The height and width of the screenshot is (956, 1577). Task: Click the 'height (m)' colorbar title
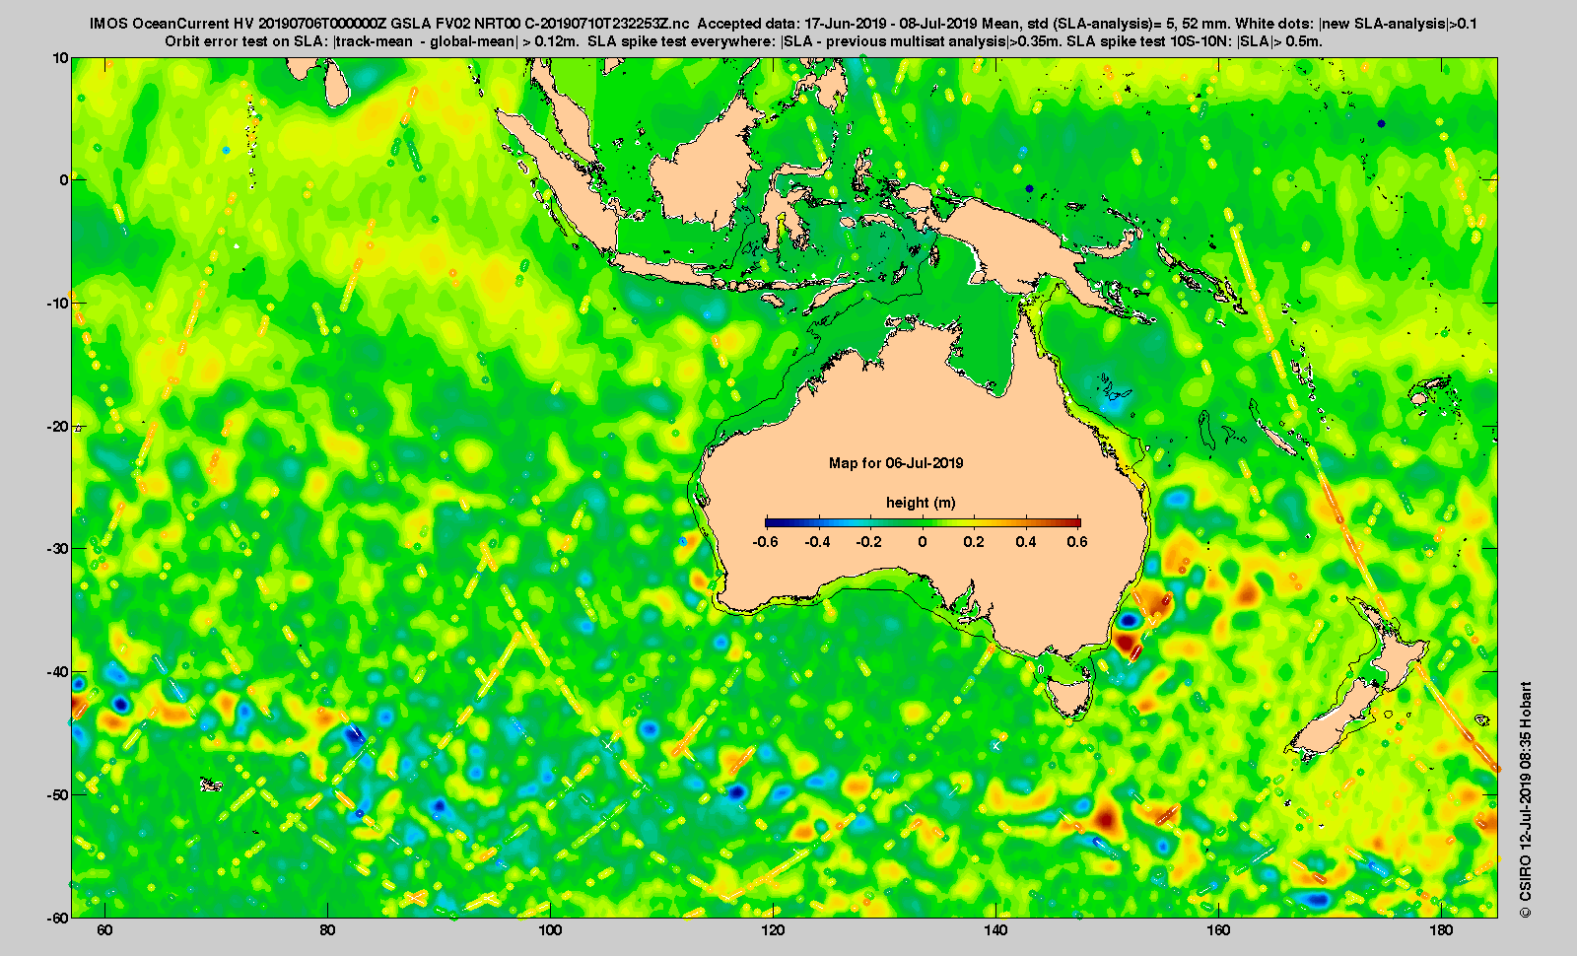[921, 503]
